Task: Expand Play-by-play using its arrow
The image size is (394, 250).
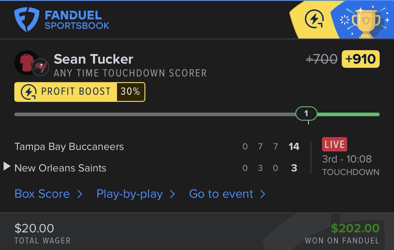Action: coord(172,194)
